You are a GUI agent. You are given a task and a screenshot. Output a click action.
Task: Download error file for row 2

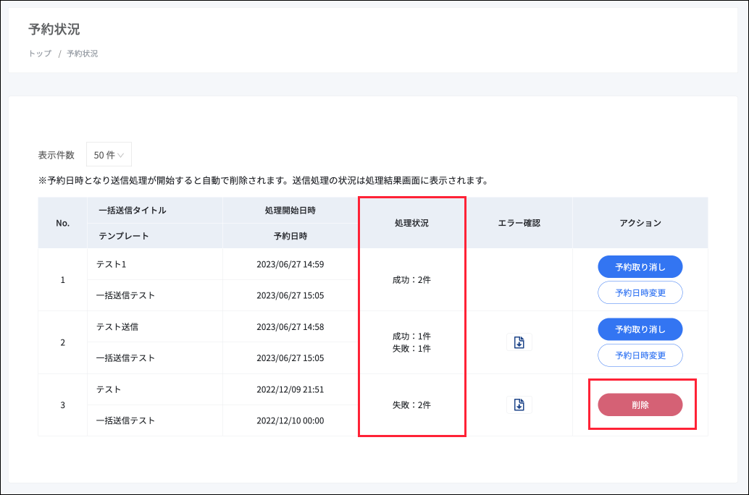[519, 342]
